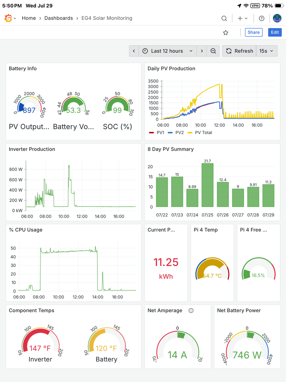Open Dashboards breadcrumb link

click(59, 18)
